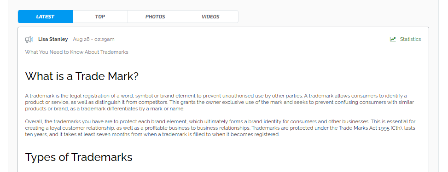Click the "Types of Trademarks" heading
The height and width of the screenshot is (172, 448).
tap(79, 157)
